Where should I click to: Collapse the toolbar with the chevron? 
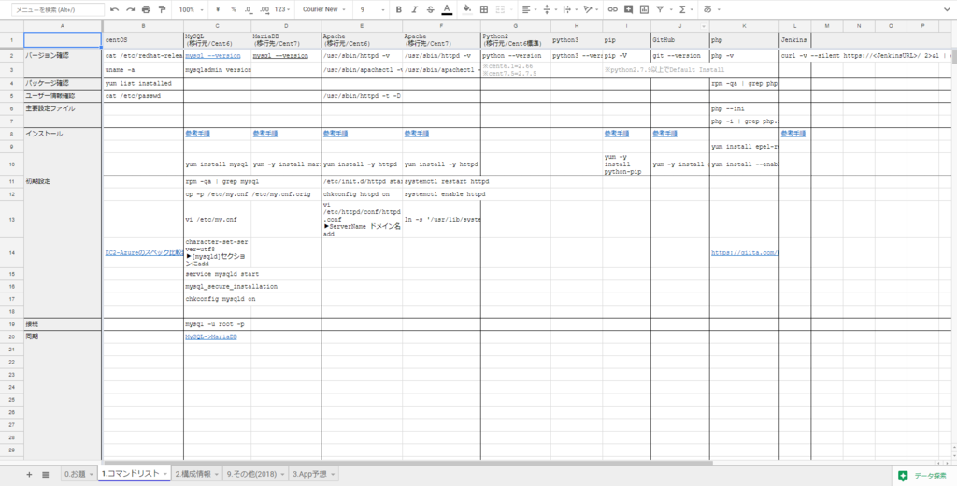click(x=950, y=9)
